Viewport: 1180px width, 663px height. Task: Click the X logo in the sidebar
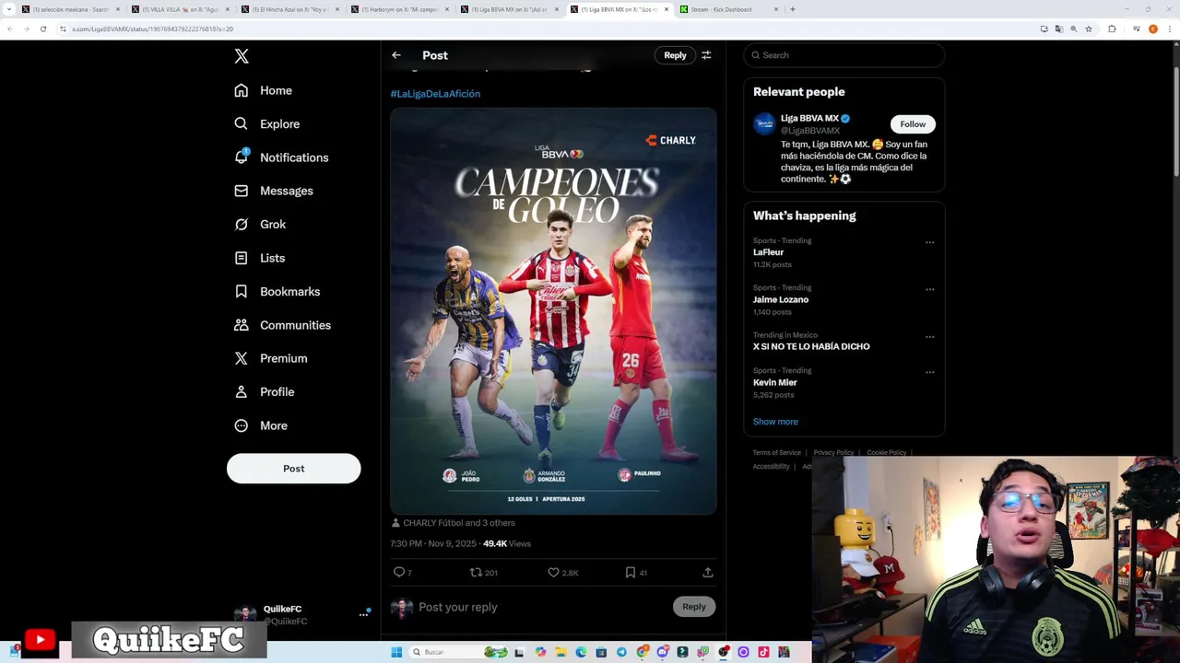(x=242, y=56)
